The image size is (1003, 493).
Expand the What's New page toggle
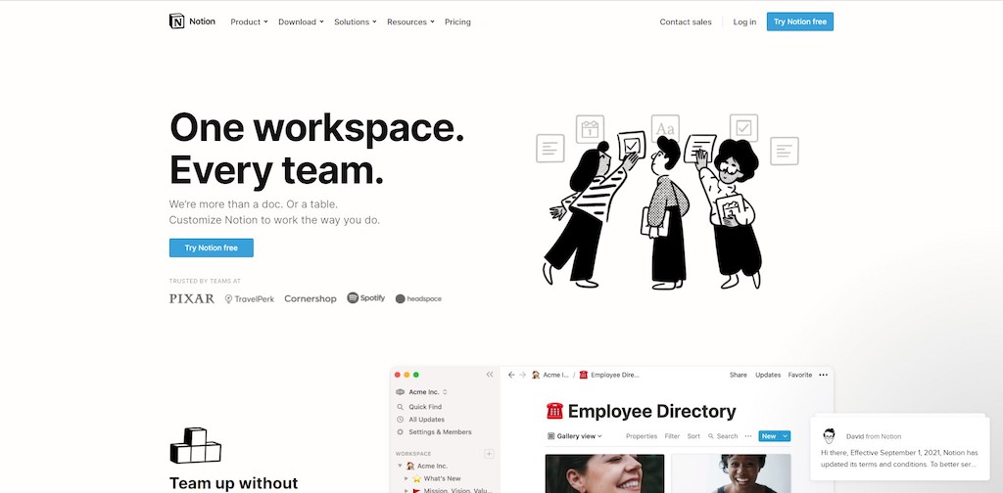pos(406,478)
